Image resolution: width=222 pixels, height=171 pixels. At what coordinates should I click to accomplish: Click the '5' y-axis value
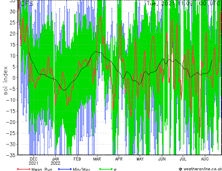[14, 67]
